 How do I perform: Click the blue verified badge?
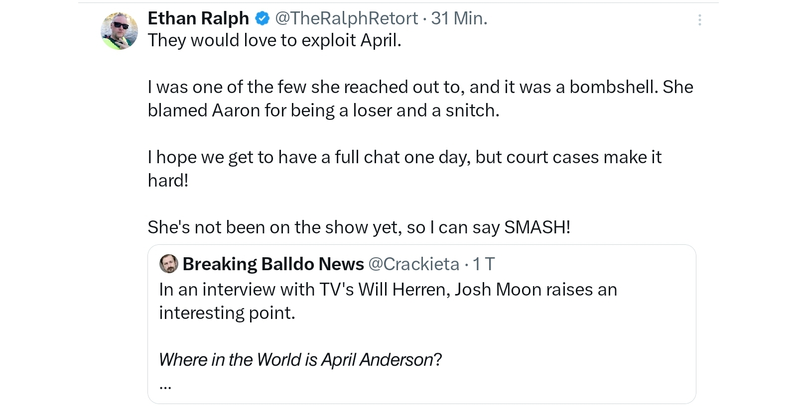[263, 19]
